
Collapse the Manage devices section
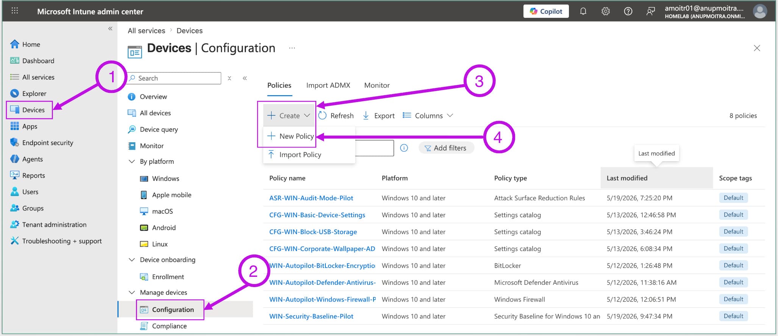click(x=132, y=292)
